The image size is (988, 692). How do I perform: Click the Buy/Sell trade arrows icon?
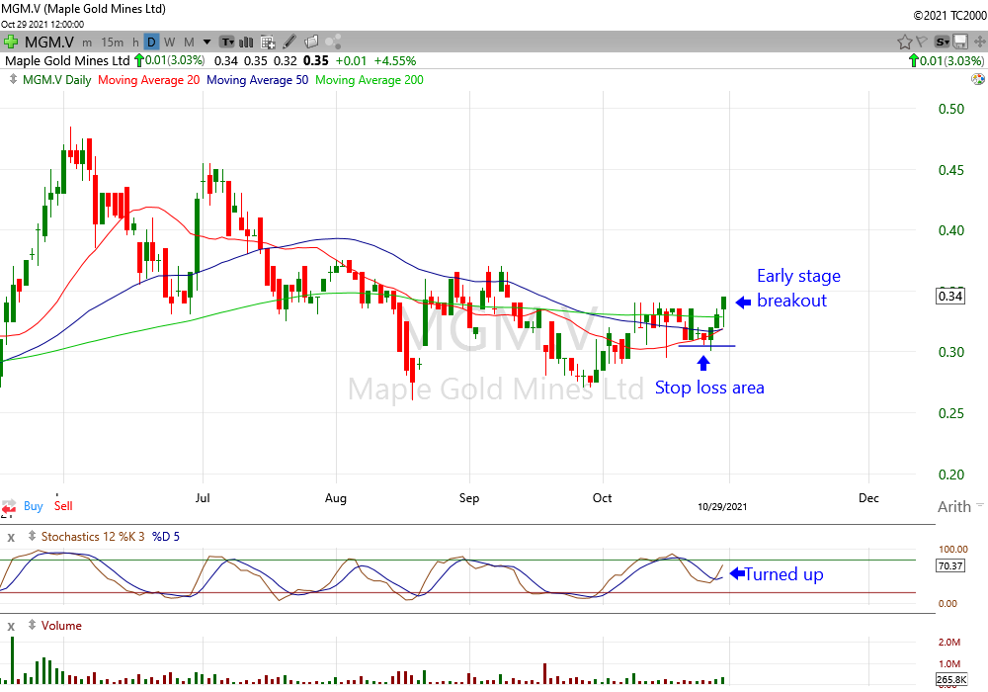tap(9, 507)
